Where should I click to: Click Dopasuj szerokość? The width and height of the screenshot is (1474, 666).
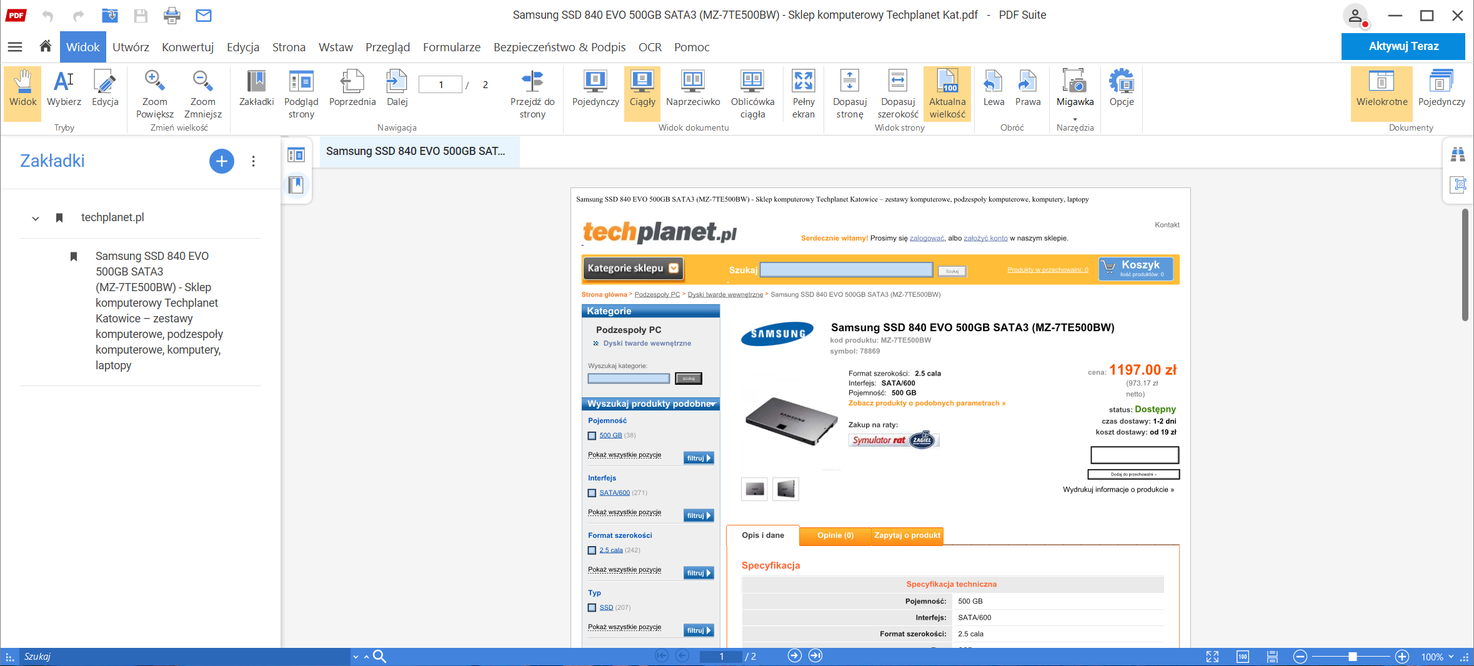[898, 94]
